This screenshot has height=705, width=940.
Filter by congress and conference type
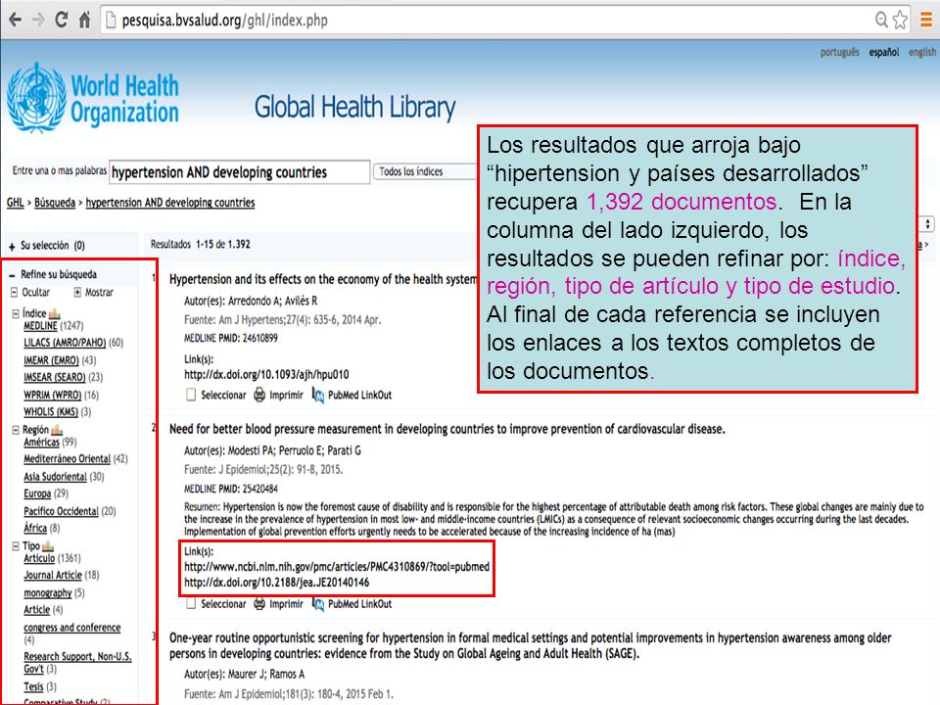coord(71,628)
